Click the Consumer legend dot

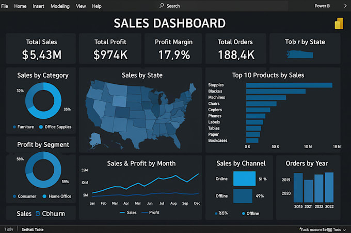[14, 196]
